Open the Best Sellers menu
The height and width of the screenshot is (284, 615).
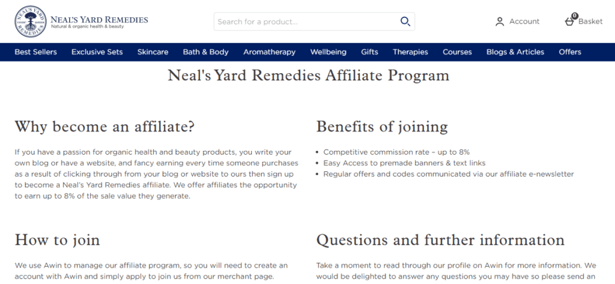pyautogui.click(x=35, y=52)
